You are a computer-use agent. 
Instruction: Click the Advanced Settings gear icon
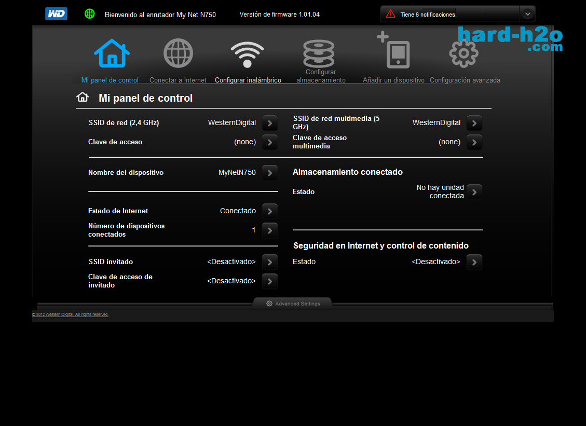(x=269, y=304)
